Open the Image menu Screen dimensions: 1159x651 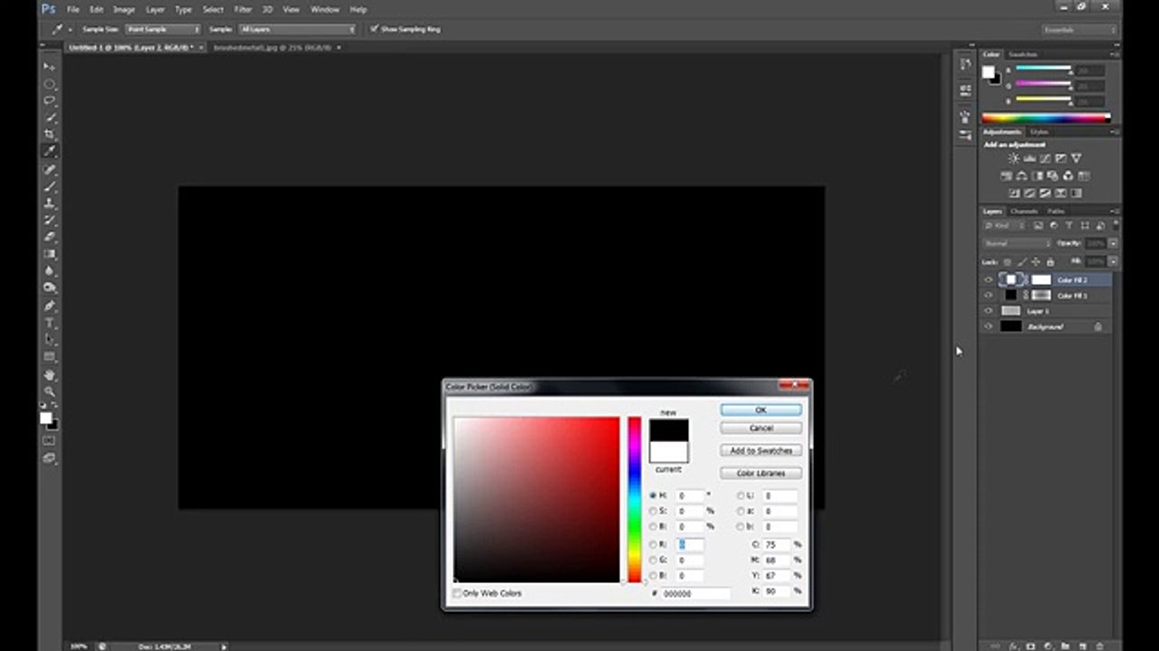124,9
